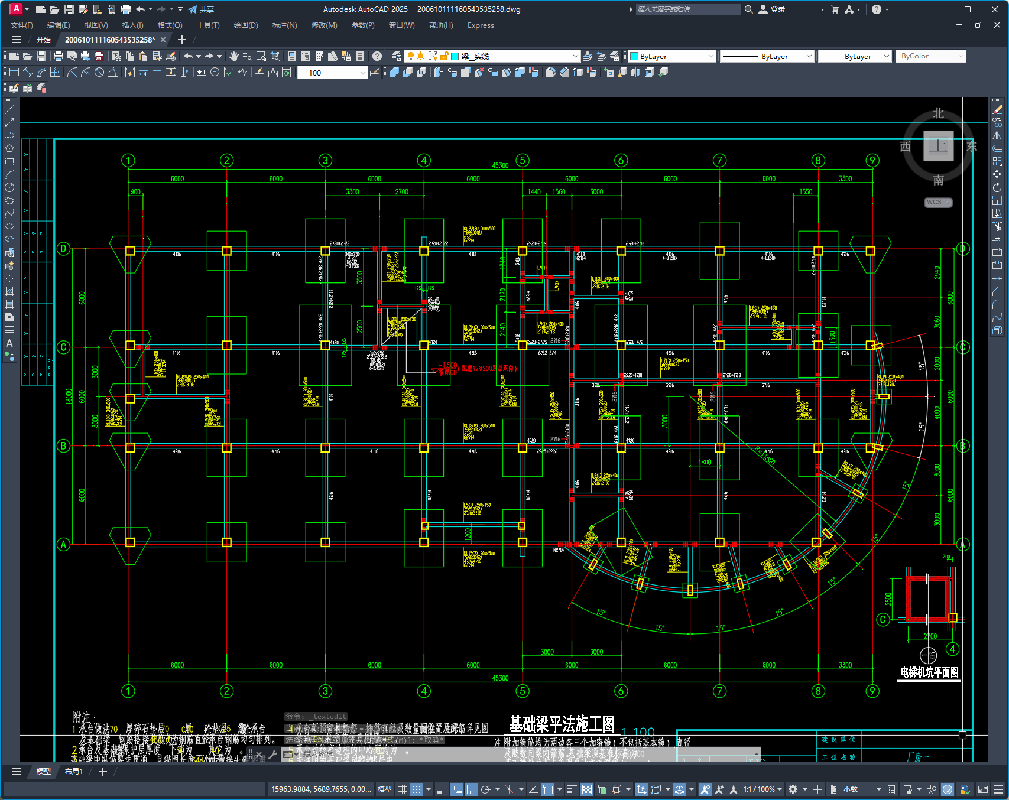This screenshot has width=1009, height=800.
Task: Select the Erase tool in modify toolbar
Action: tap(997, 109)
